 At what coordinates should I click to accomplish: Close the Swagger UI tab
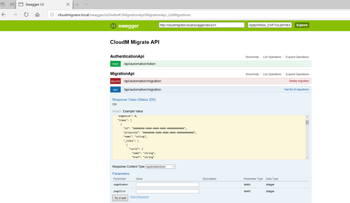tap(68, 4)
